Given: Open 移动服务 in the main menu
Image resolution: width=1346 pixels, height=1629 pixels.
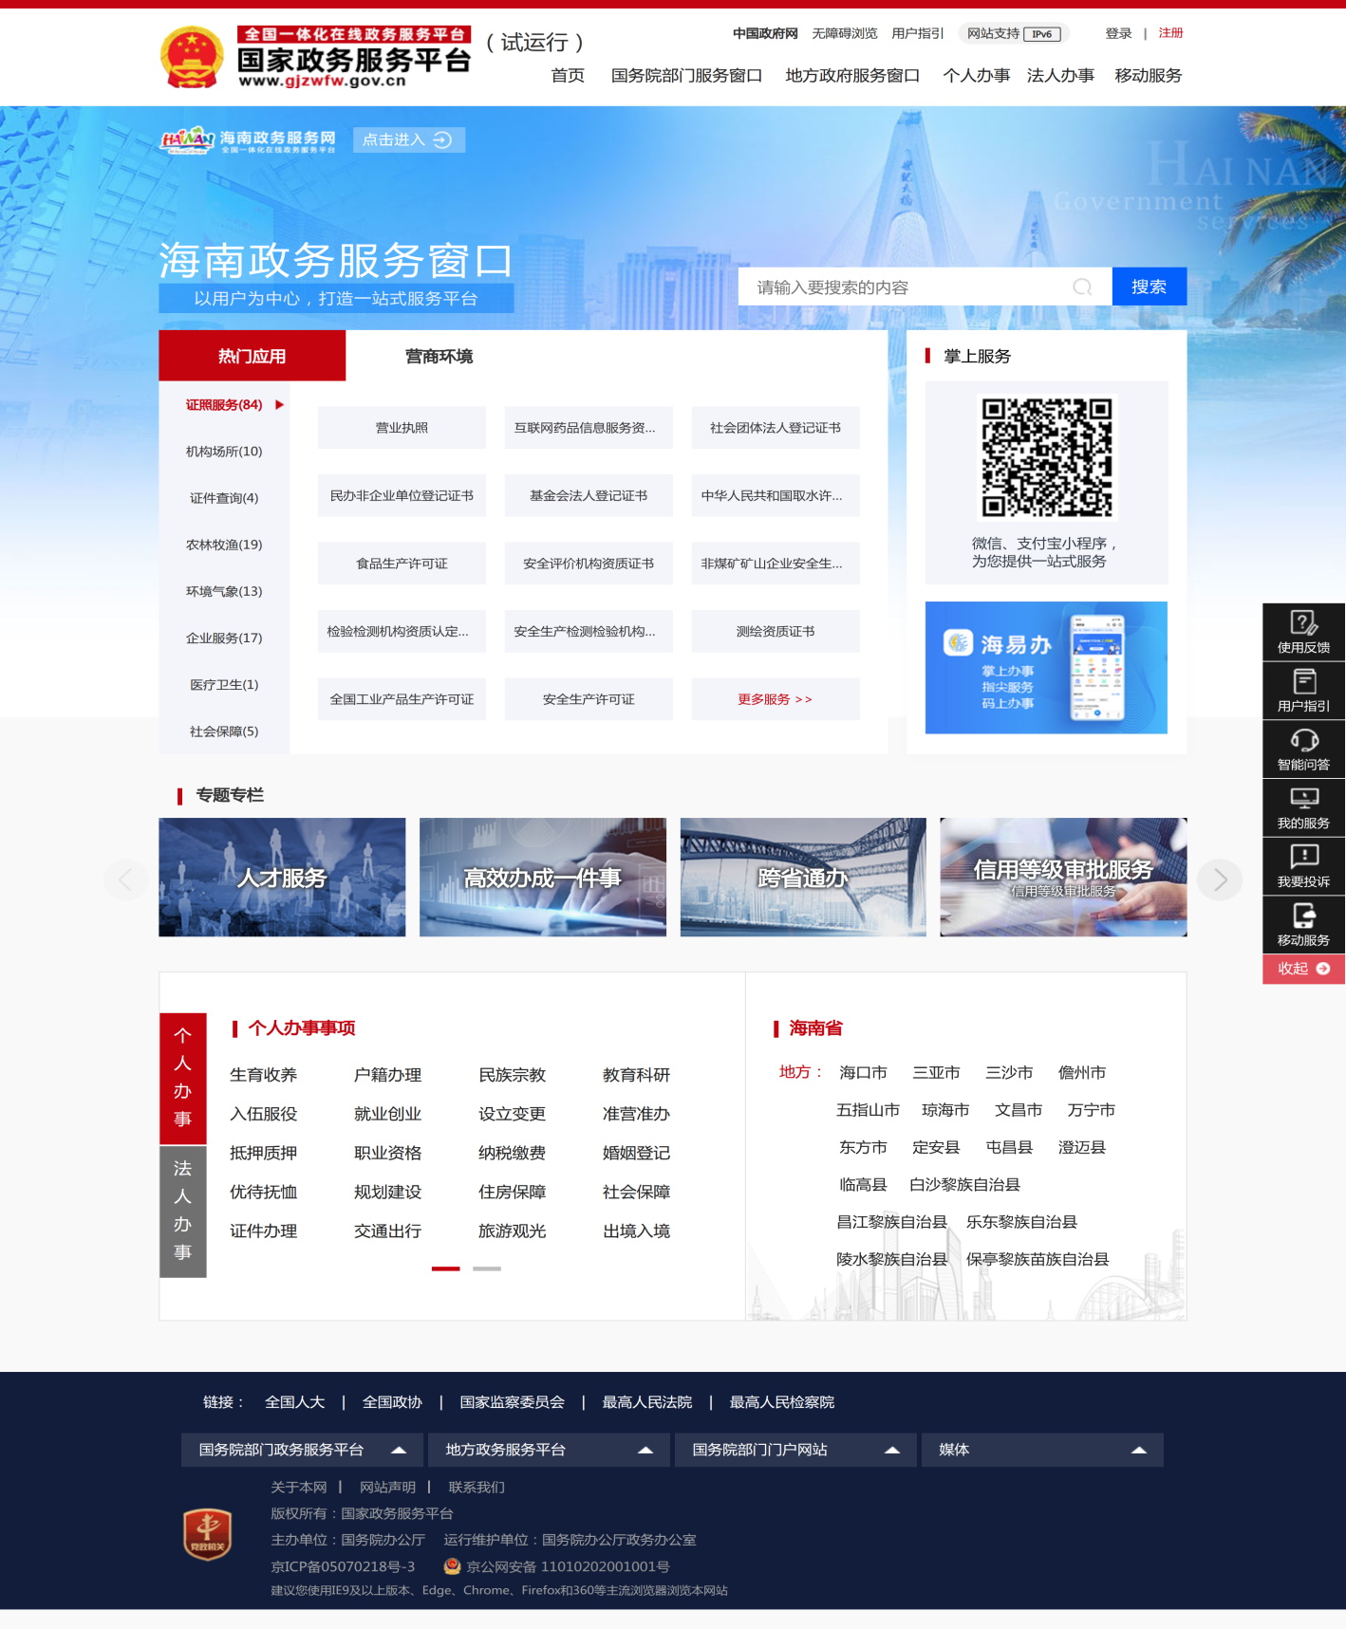Looking at the screenshot, I should click(1148, 76).
